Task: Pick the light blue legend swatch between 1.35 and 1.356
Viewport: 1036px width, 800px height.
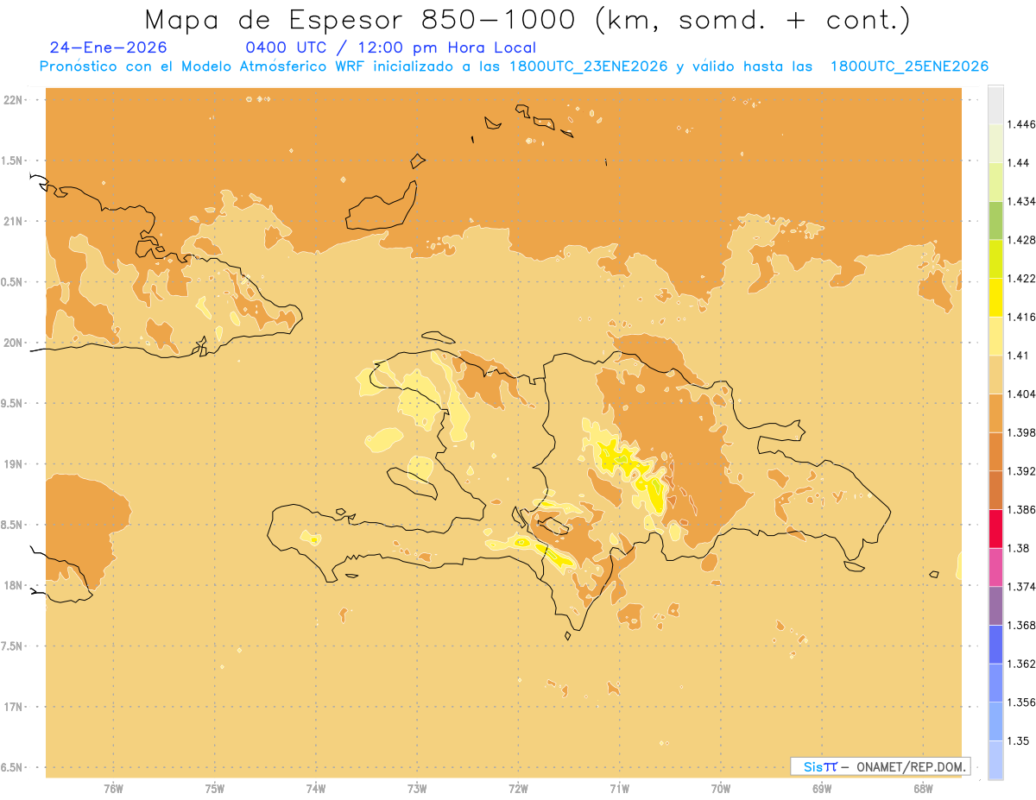Action: (995, 721)
